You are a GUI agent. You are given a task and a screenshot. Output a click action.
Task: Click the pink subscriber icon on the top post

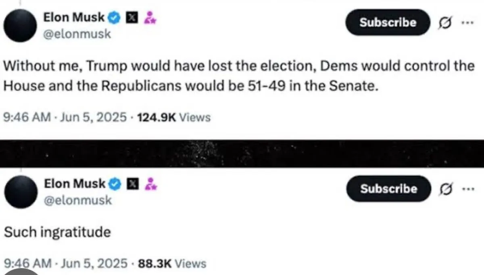(150, 18)
